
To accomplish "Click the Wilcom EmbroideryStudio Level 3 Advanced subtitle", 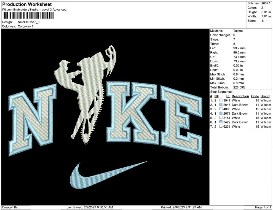I will pos(34,10).
